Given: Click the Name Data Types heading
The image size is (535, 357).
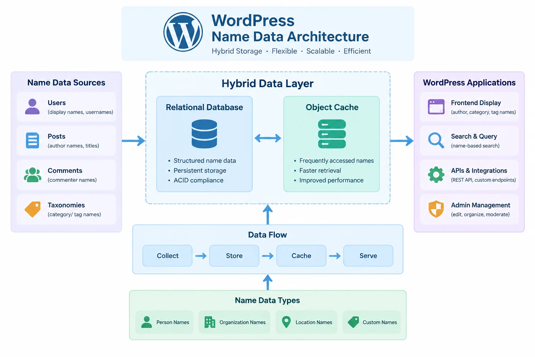Looking at the screenshot, I should pos(267,300).
